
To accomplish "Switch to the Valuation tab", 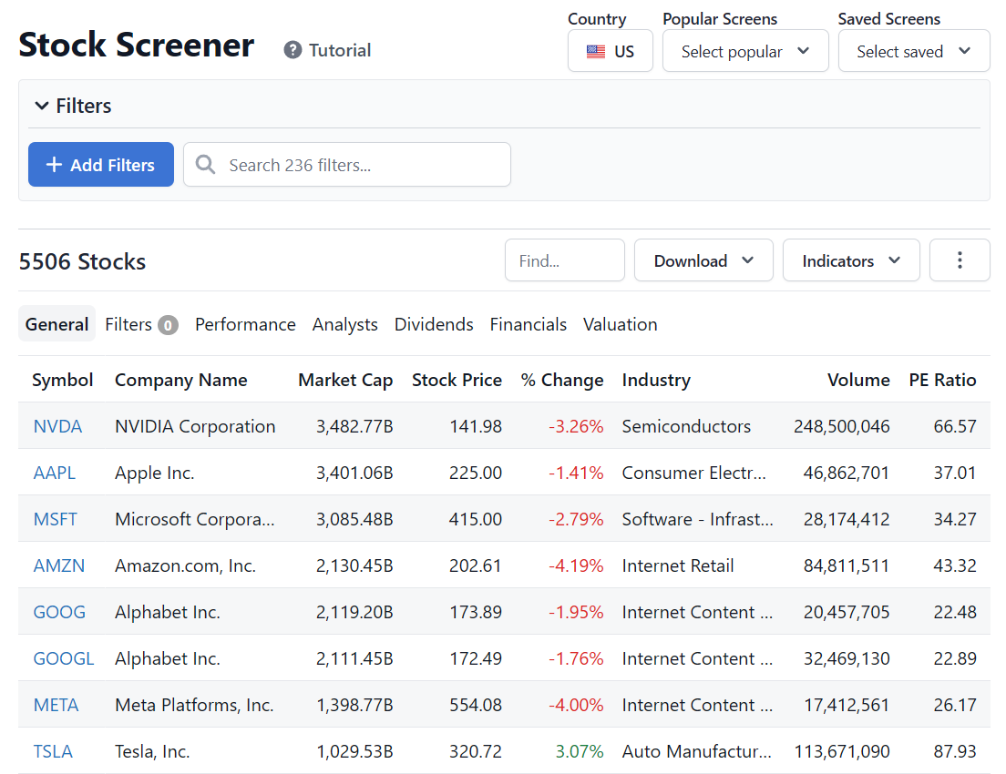I will coord(620,324).
